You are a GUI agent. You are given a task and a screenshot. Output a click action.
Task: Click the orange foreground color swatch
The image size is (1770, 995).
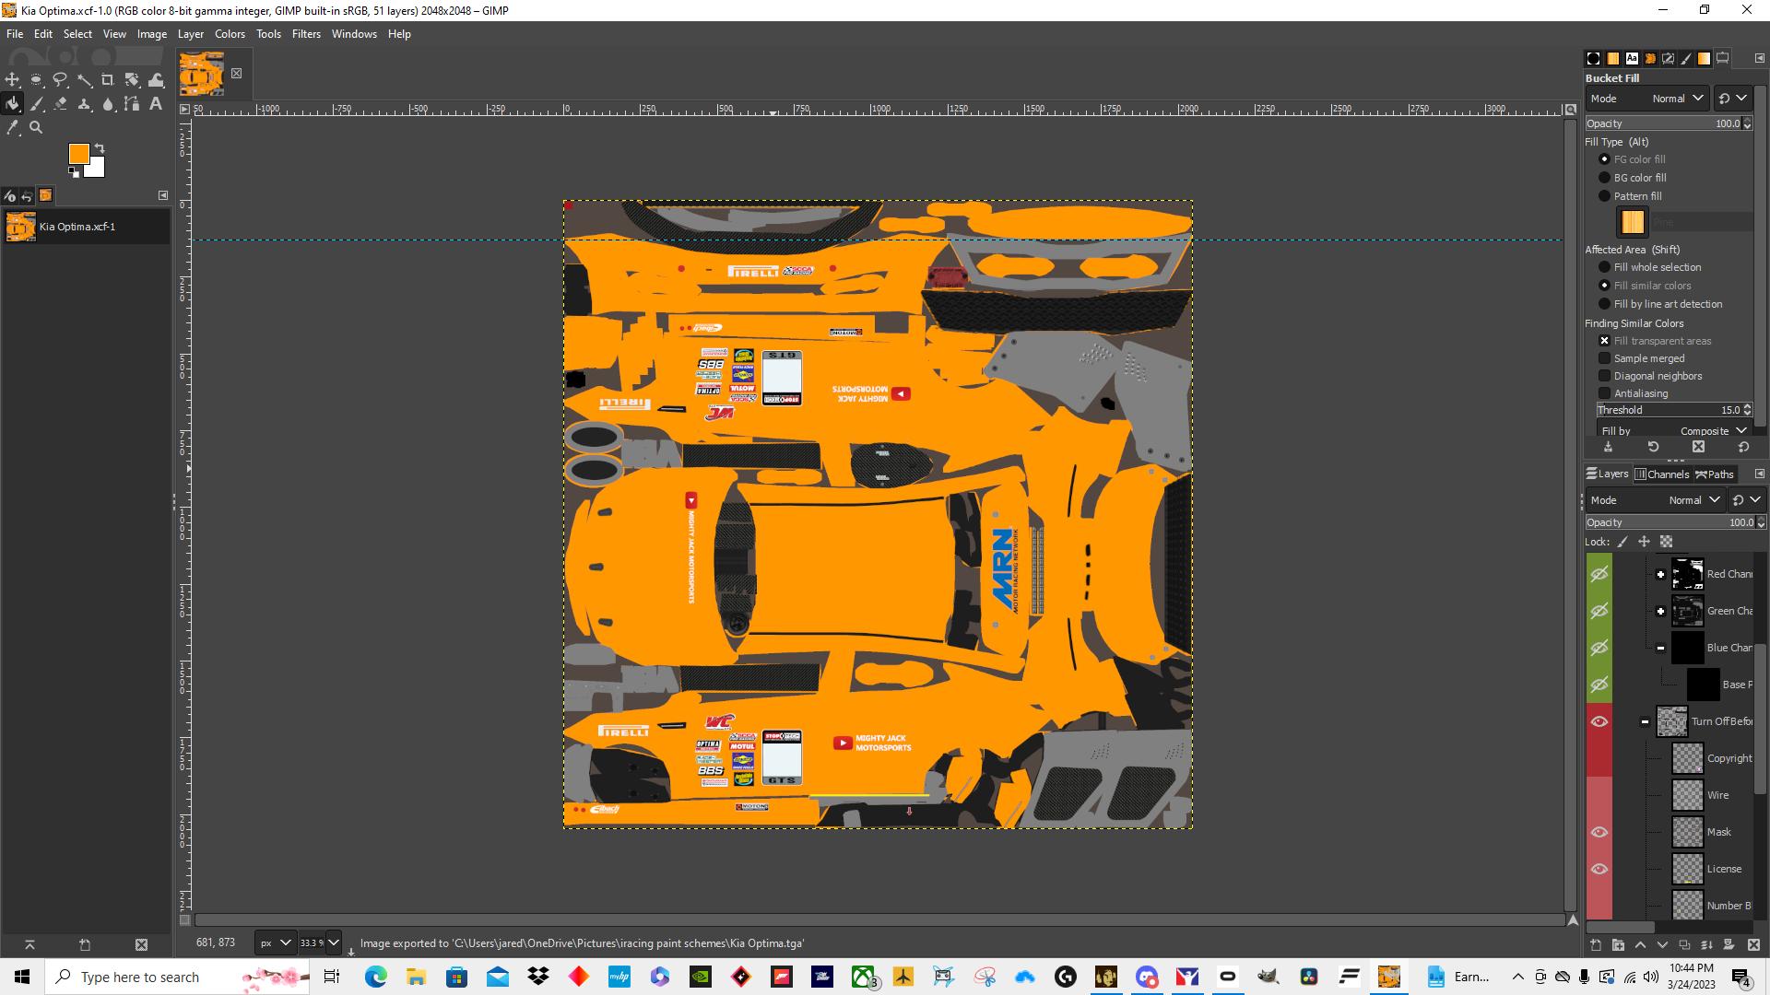click(x=79, y=154)
